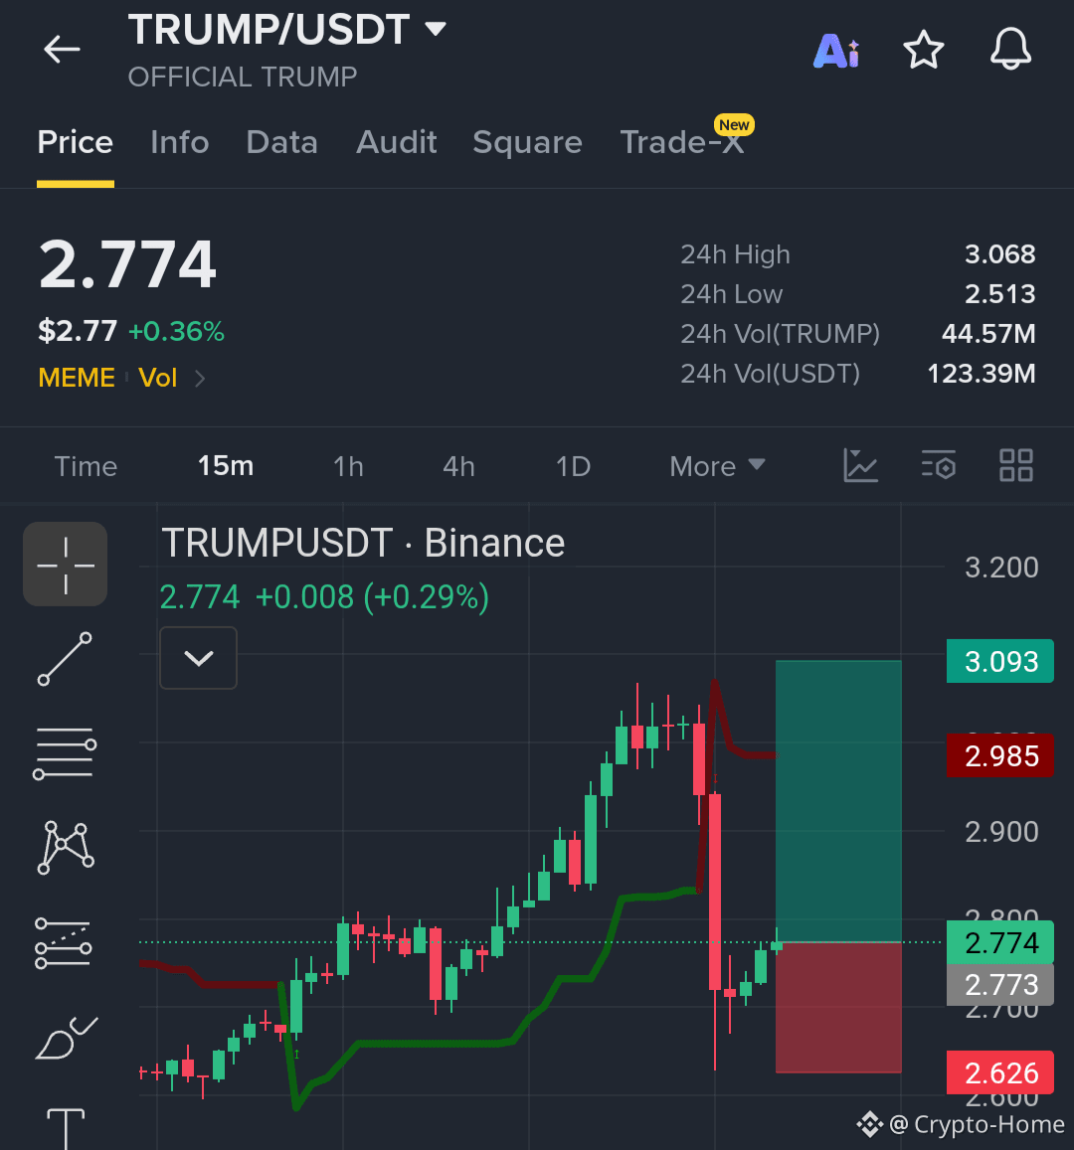Viewport: 1074px width, 1150px height.
Task: Click the 24h Low value 2.513
Action: pos(999,294)
